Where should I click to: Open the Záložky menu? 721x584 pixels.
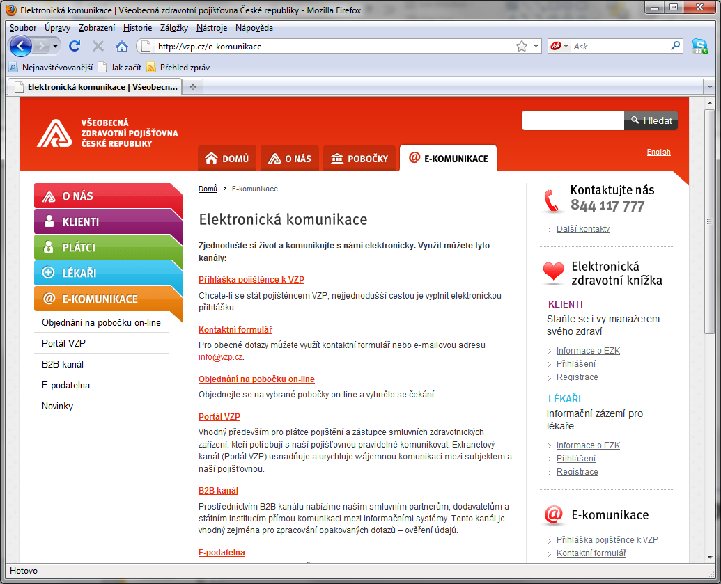[174, 28]
